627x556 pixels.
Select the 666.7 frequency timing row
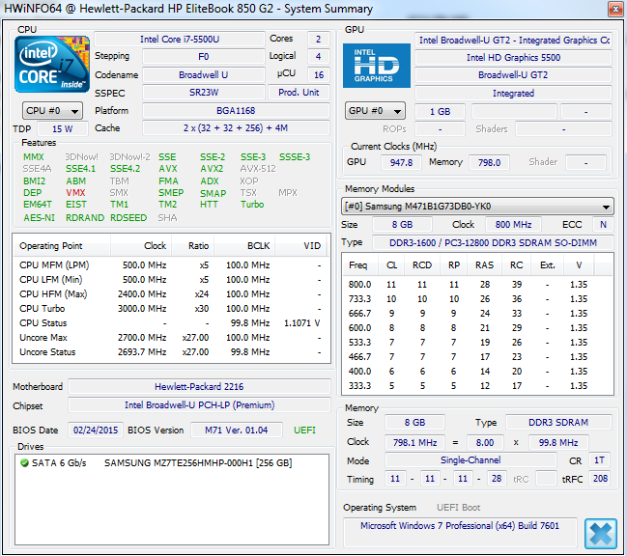coord(477,314)
